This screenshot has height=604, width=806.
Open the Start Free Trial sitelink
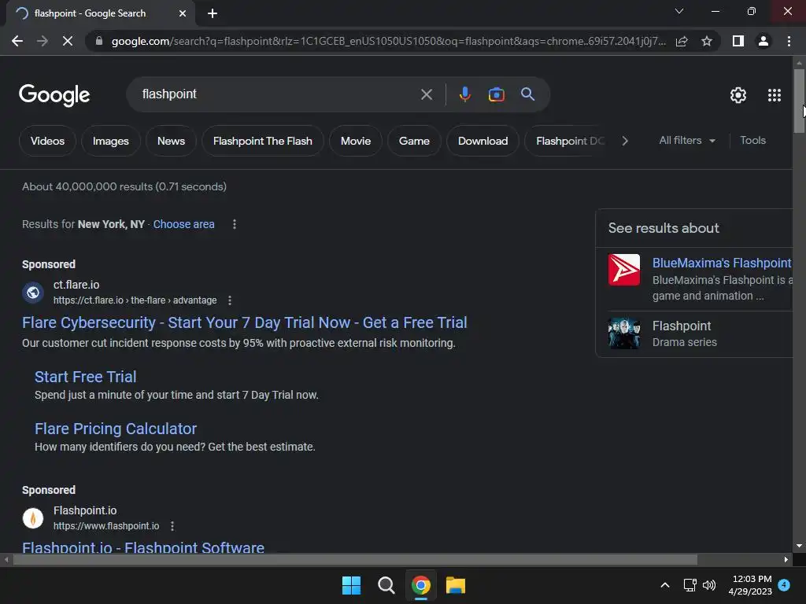point(85,377)
